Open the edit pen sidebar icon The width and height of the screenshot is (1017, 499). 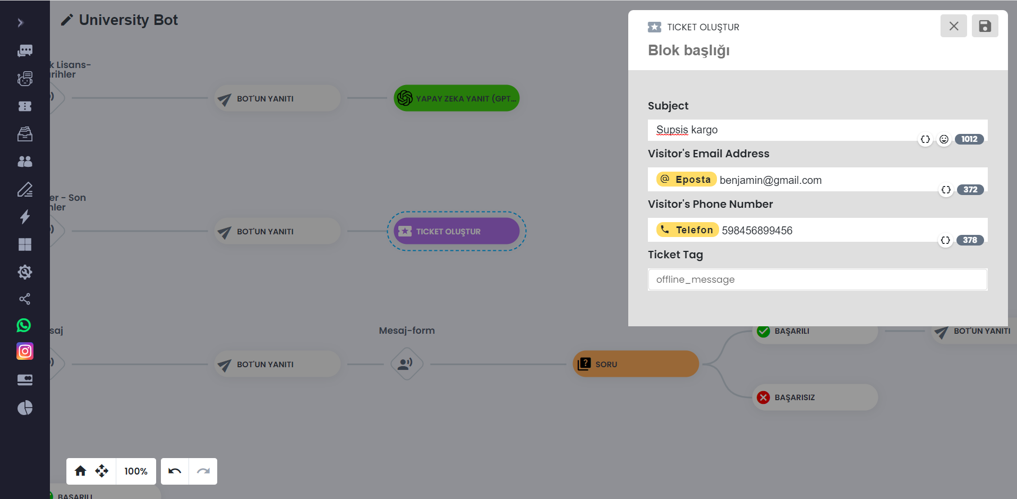click(x=25, y=189)
